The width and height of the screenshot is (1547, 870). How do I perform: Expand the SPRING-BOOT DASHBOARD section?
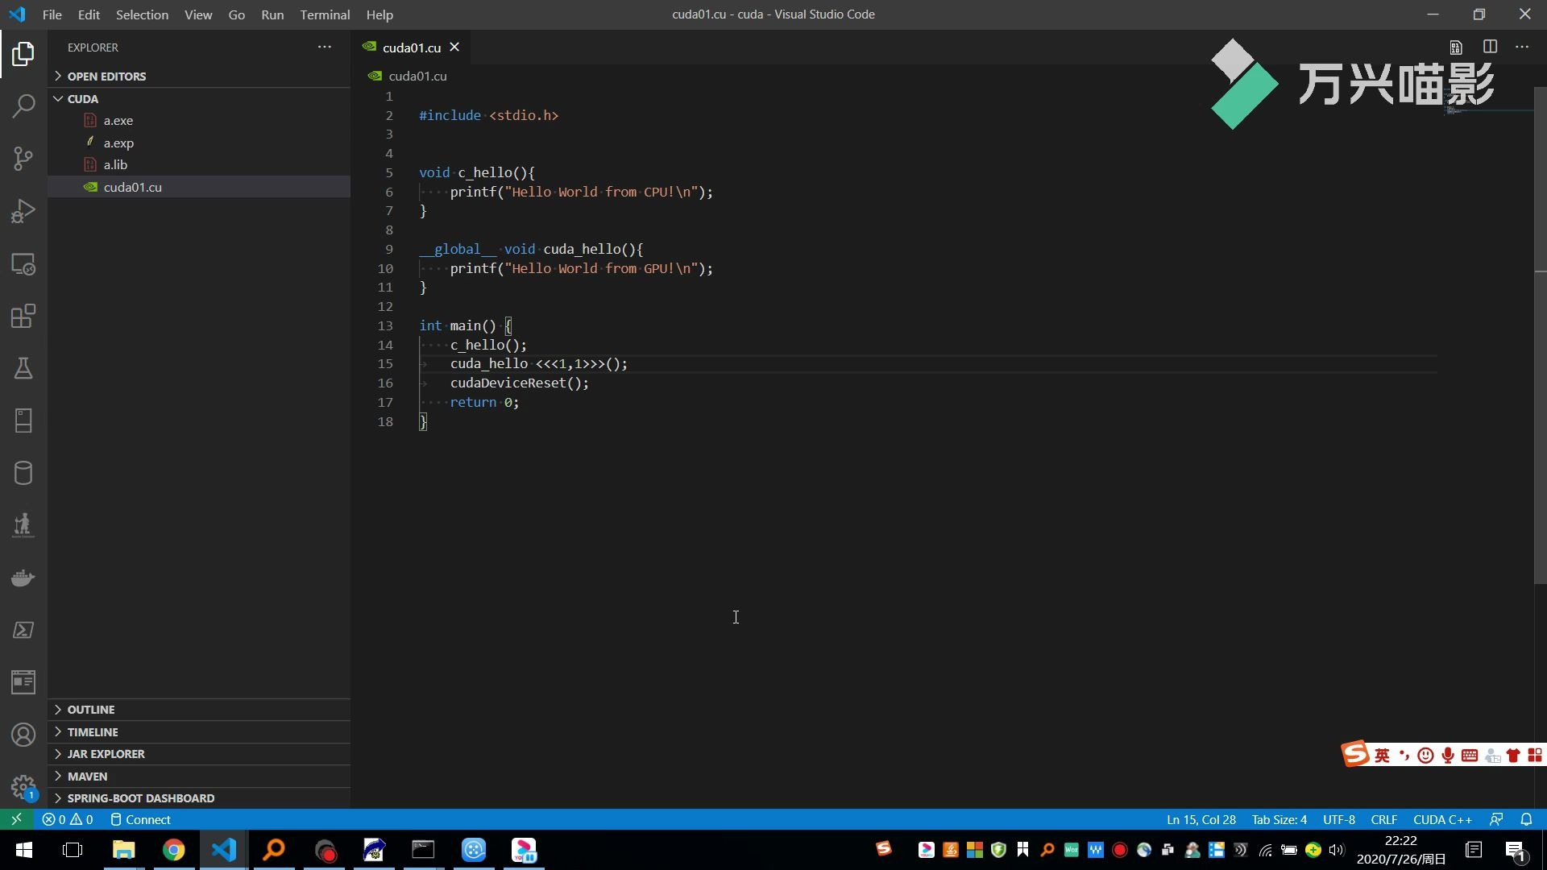click(x=199, y=798)
